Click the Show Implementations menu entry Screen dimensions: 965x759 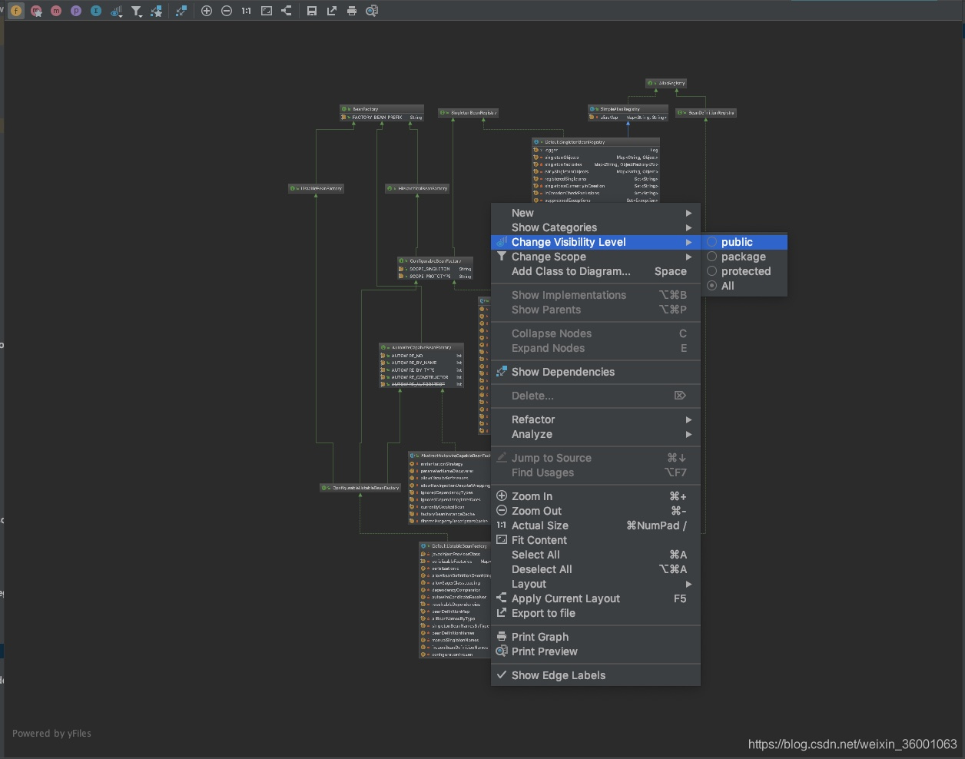pyautogui.click(x=595, y=295)
